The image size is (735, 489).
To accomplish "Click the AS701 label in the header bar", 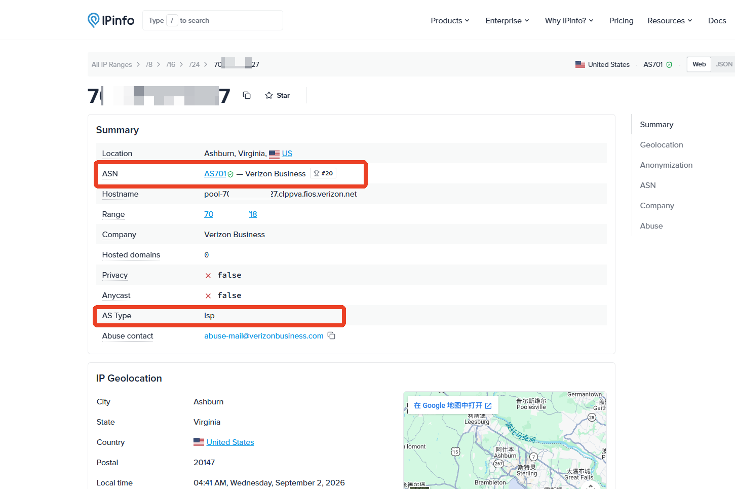I will [652, 64].
